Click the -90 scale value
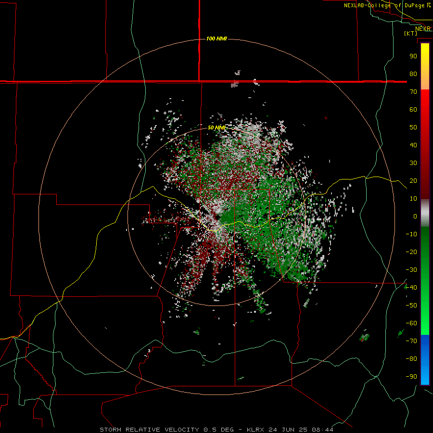Screen dimensions: 433x433 point(411,377)
